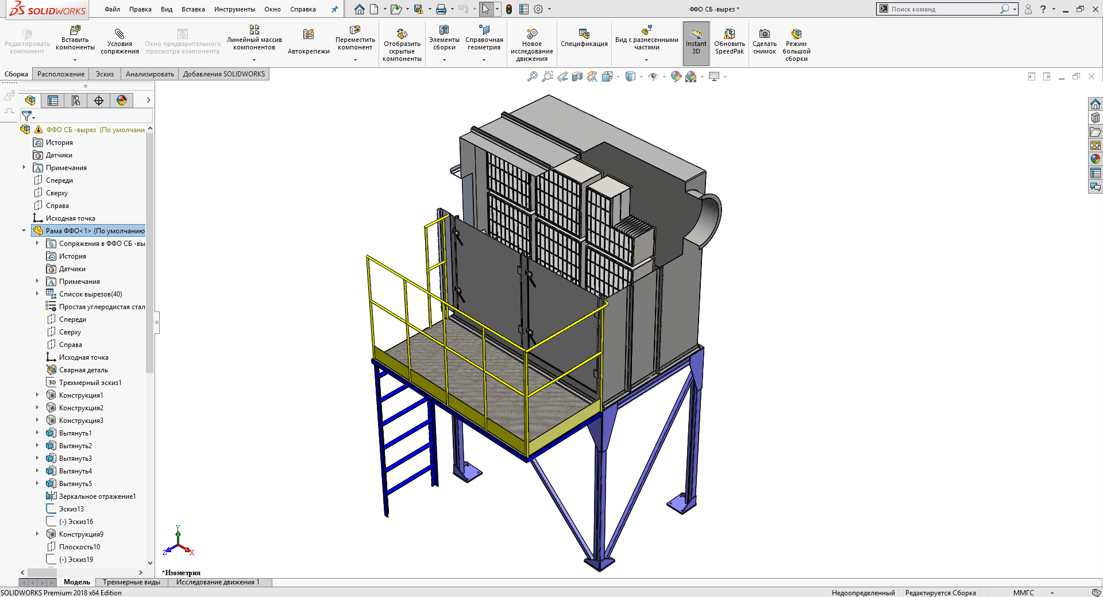Viewport: 1103px width, 597px height.
Task: Click the DisplayManager color ball icon
Action: tap(122, 101)
